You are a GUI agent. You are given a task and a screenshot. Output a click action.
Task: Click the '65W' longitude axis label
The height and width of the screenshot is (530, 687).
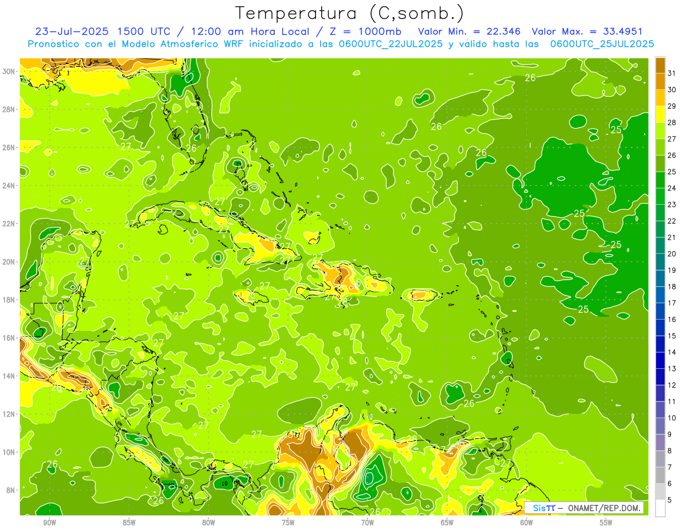(x=447, y=523)
